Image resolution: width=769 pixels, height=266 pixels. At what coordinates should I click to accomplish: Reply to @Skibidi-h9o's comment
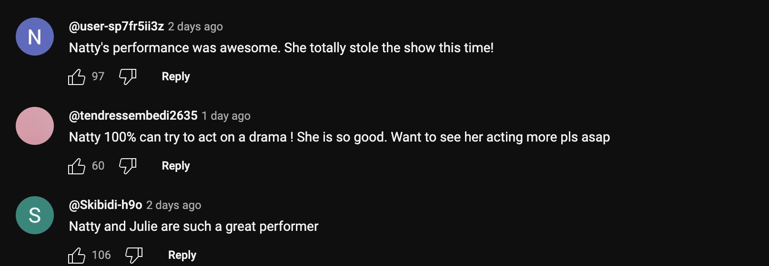(x=182, y=255)
